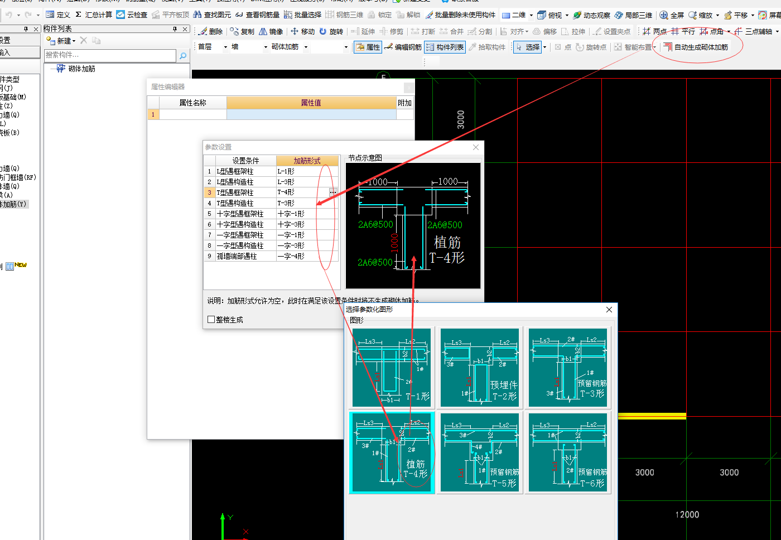781x540 pixels.
Task: Click the first property value cell in 属性编辑器
Action: click(x=311, y=114)
